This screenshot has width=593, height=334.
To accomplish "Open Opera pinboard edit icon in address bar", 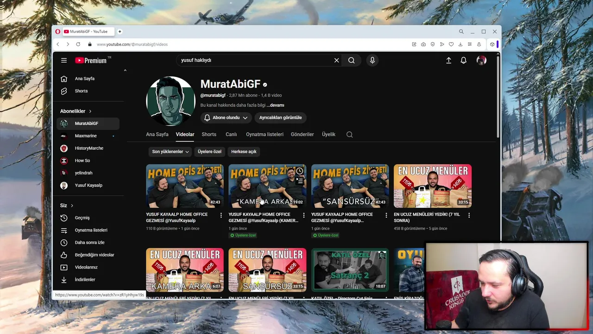I will (414, 44).
